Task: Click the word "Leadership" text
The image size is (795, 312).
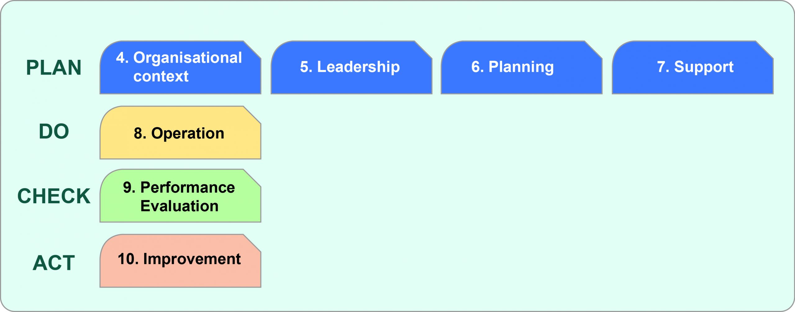Action: click(x=358, y=67)
